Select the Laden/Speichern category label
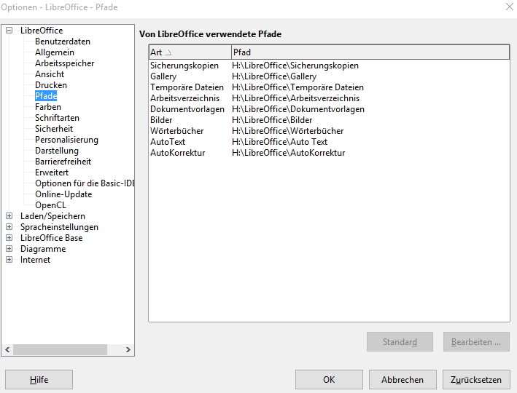The width and height of the screenshot is (517, 393). [x=53, y=216]
